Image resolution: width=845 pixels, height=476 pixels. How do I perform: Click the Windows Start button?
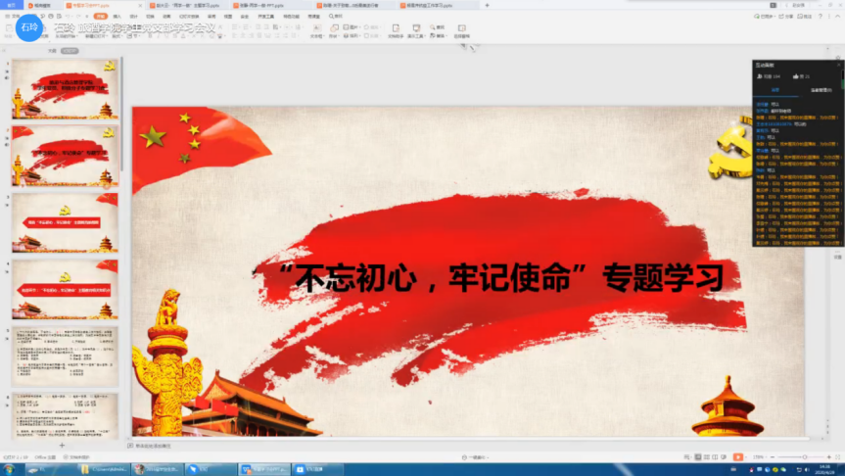point(8,469)
